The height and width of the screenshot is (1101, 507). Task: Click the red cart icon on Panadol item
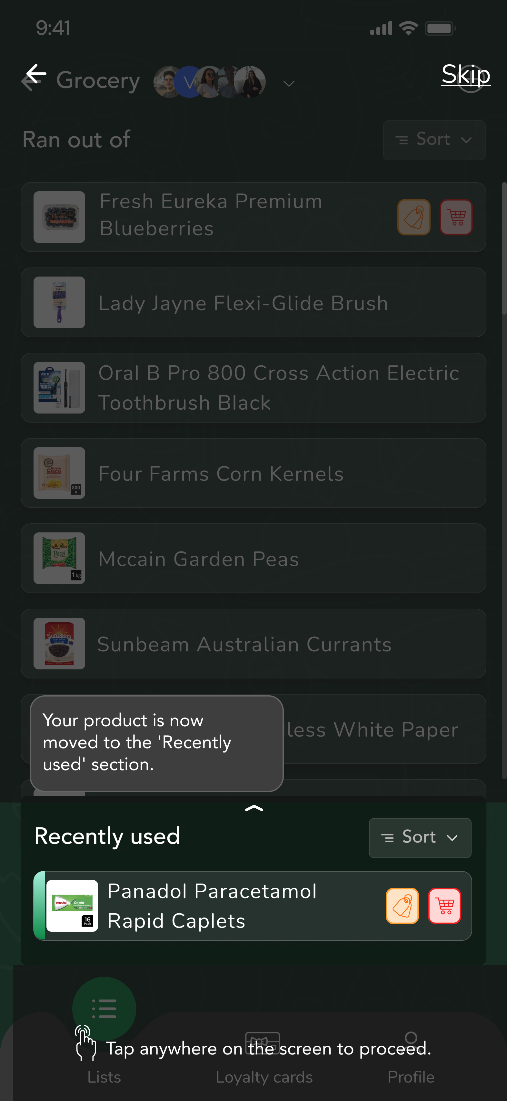point(444,906)
